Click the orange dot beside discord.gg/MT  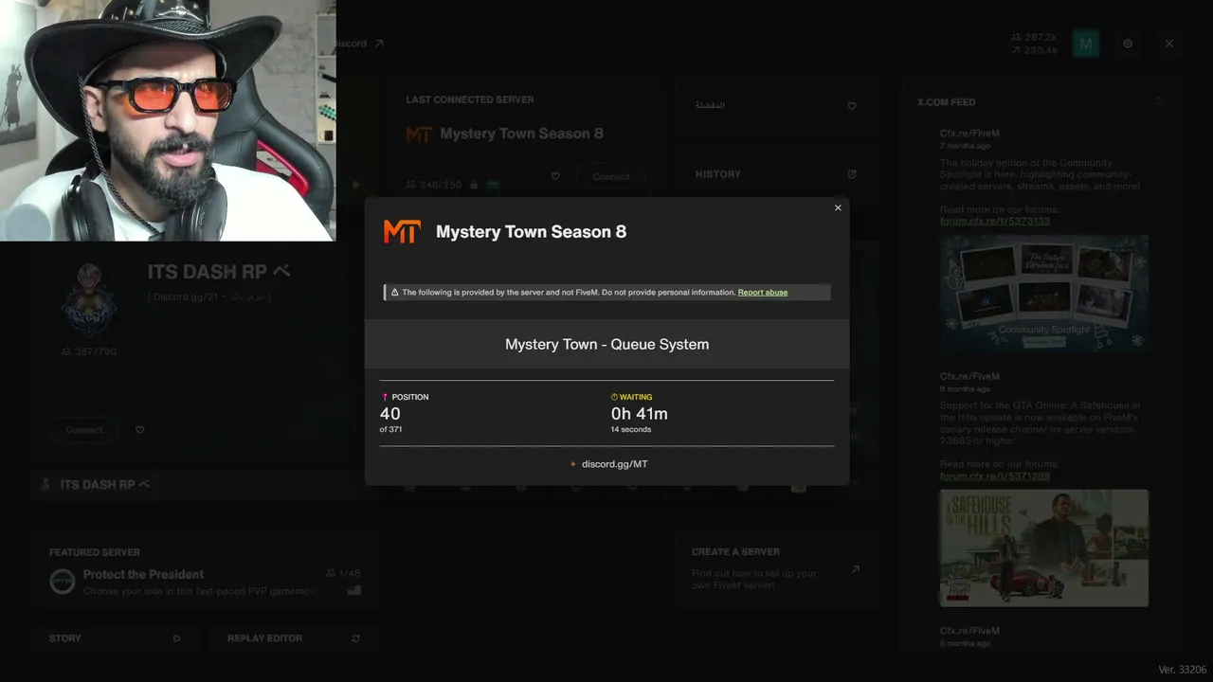pyautogui.click(x=573, y=464)
